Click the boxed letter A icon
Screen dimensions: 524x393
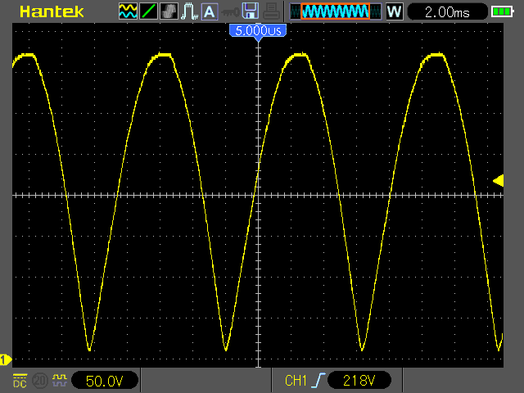pos(209,11)
